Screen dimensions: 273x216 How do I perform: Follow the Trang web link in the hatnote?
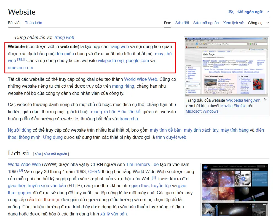64,37
